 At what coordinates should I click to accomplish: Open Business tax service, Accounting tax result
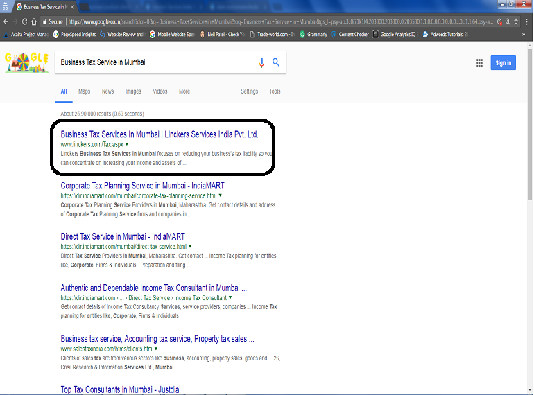point(157,339)
